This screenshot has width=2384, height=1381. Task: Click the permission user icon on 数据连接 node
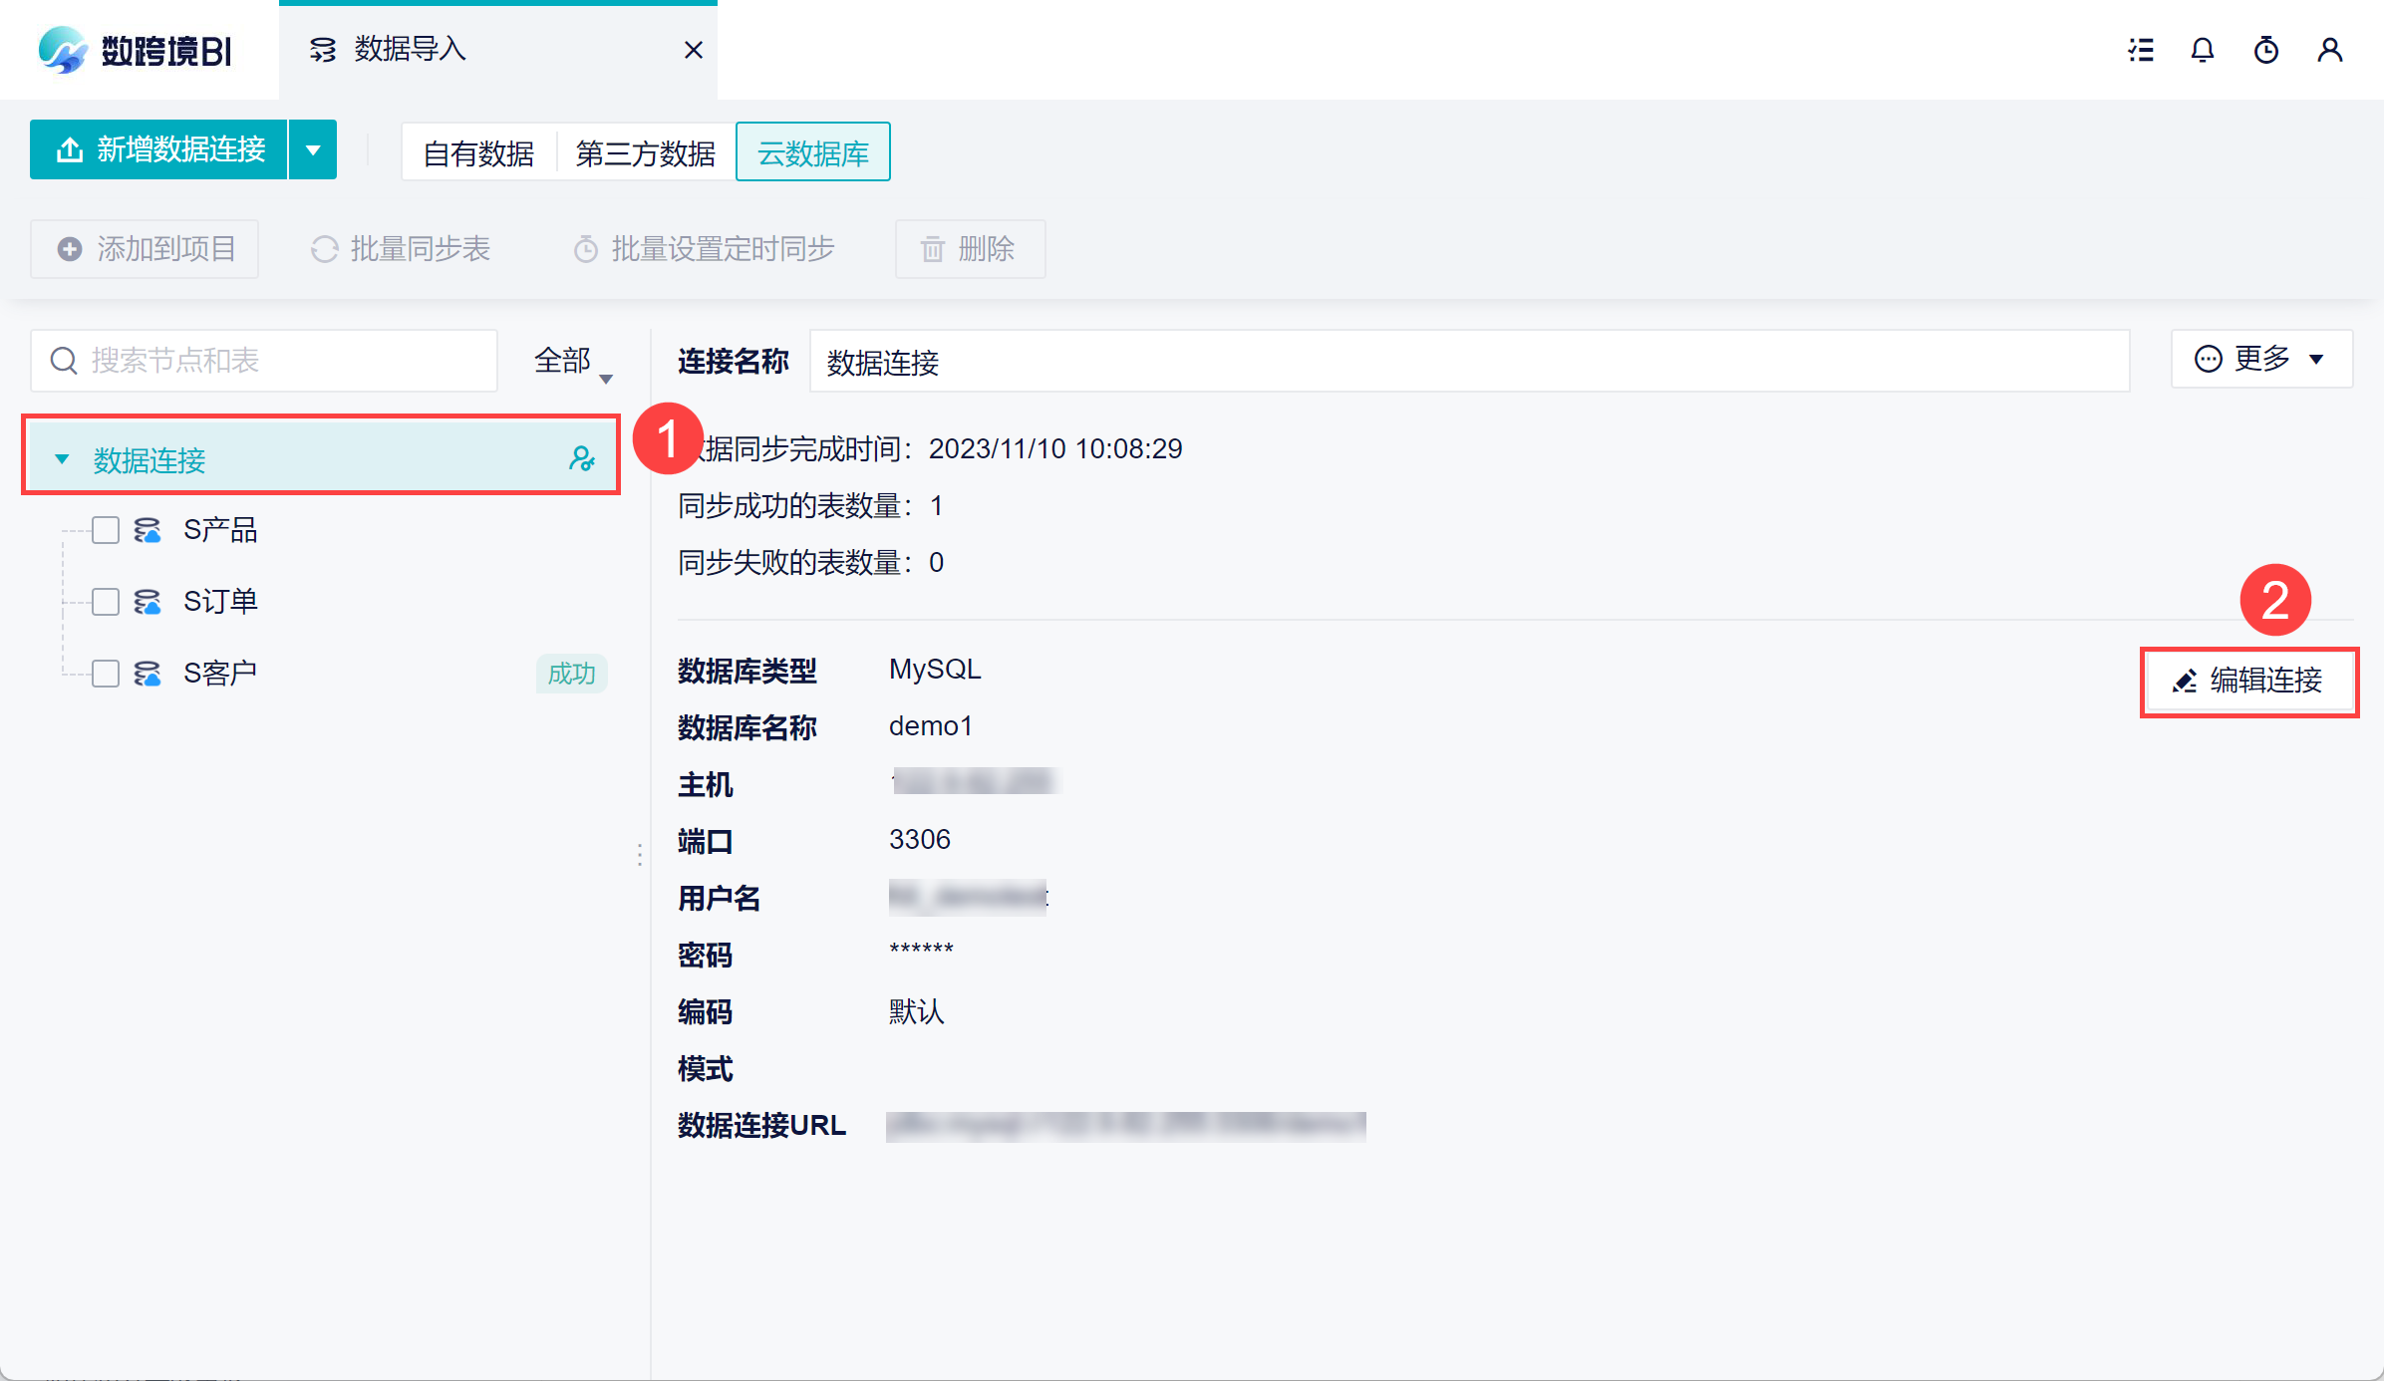click(581, 458)
